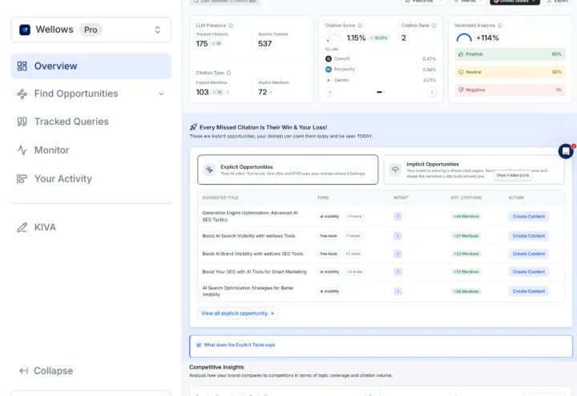This screenshot has height=396, width=577.
Task: Click the OpenAI logo icon
Action: pos(329,58)
